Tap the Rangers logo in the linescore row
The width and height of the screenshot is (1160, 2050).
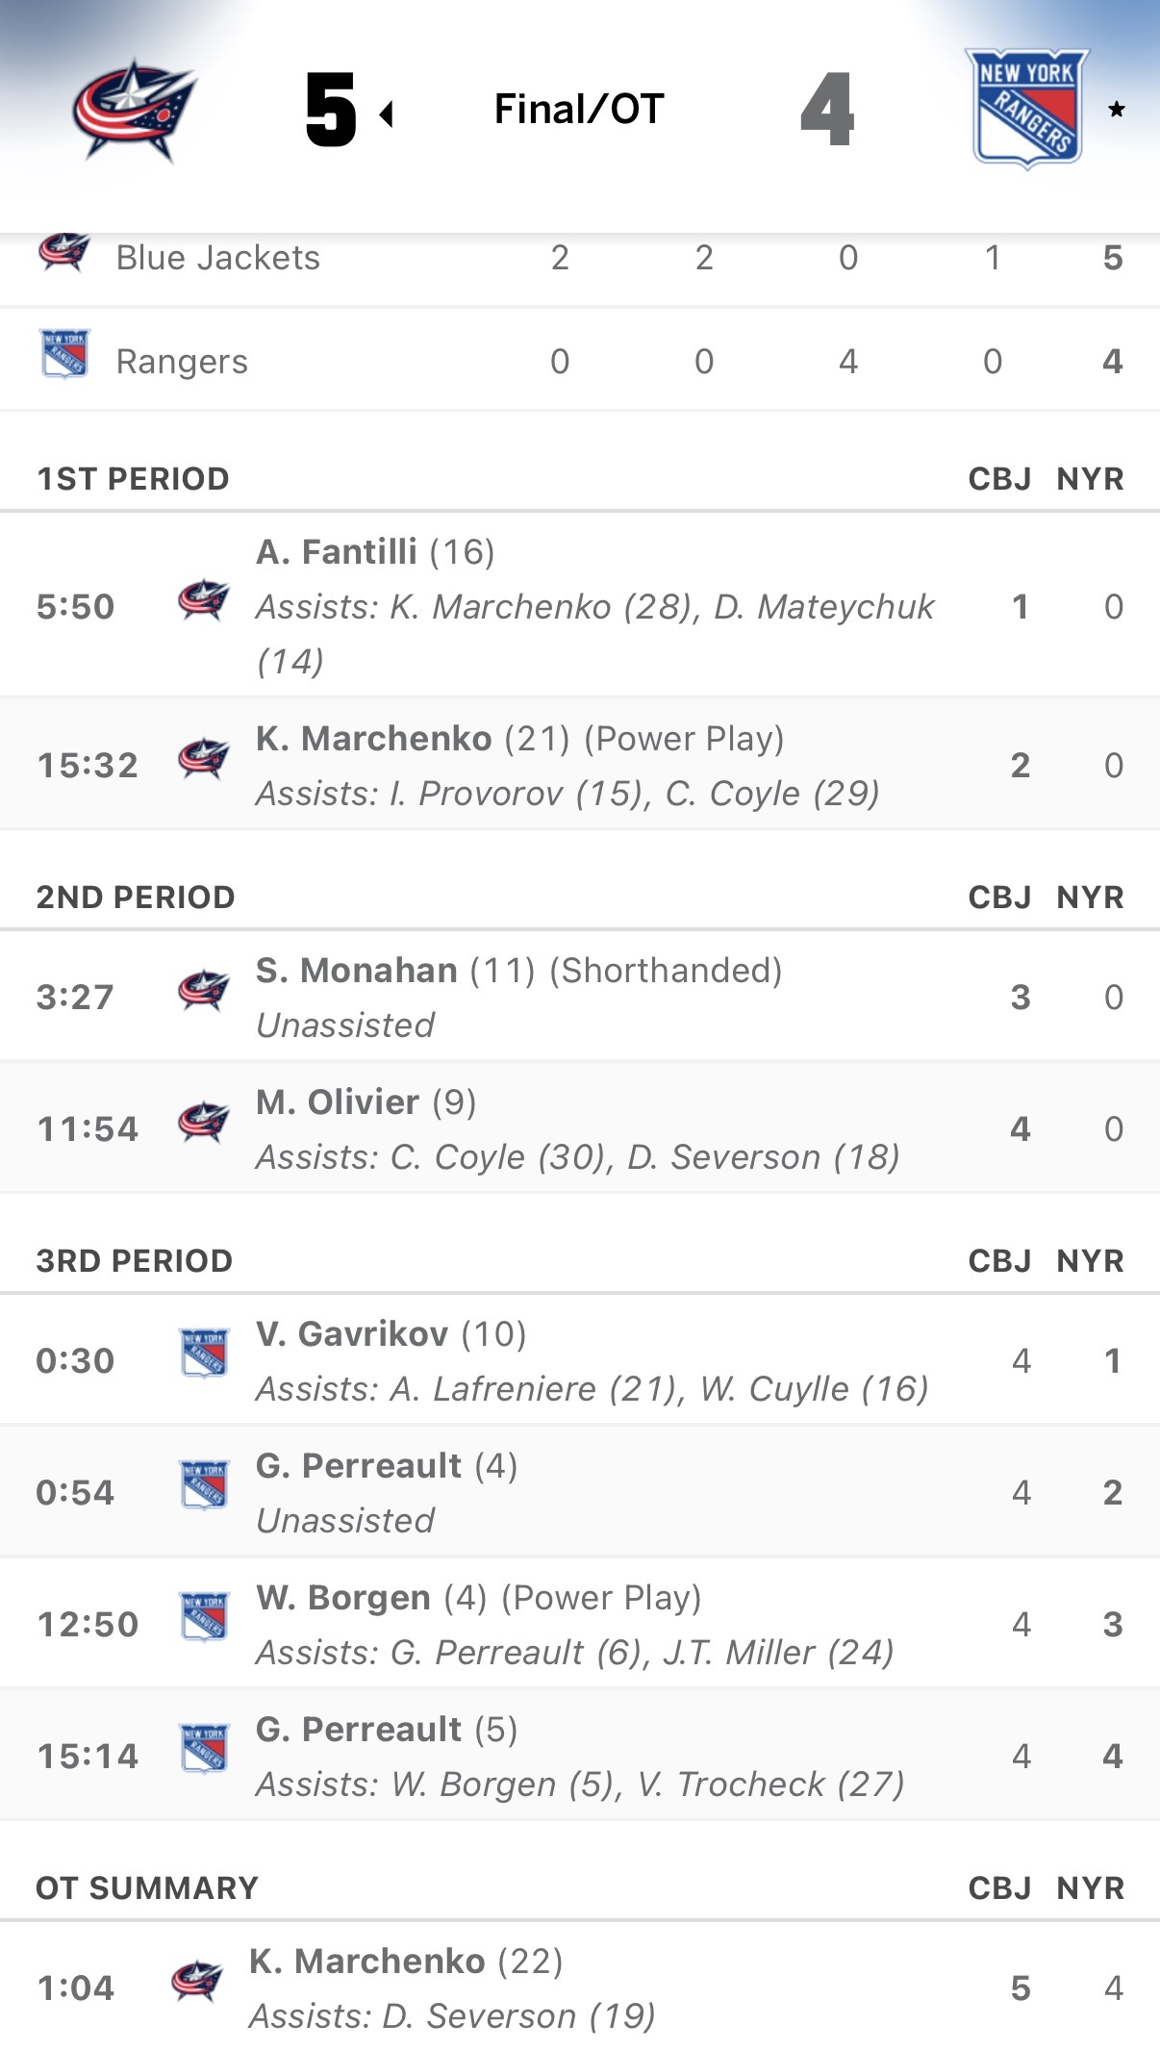pos(64,353)
